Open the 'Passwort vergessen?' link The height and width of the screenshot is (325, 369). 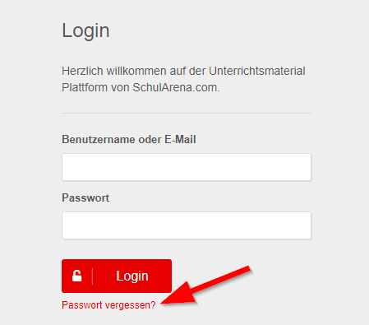pyautogui.click(x=108, y=305)
